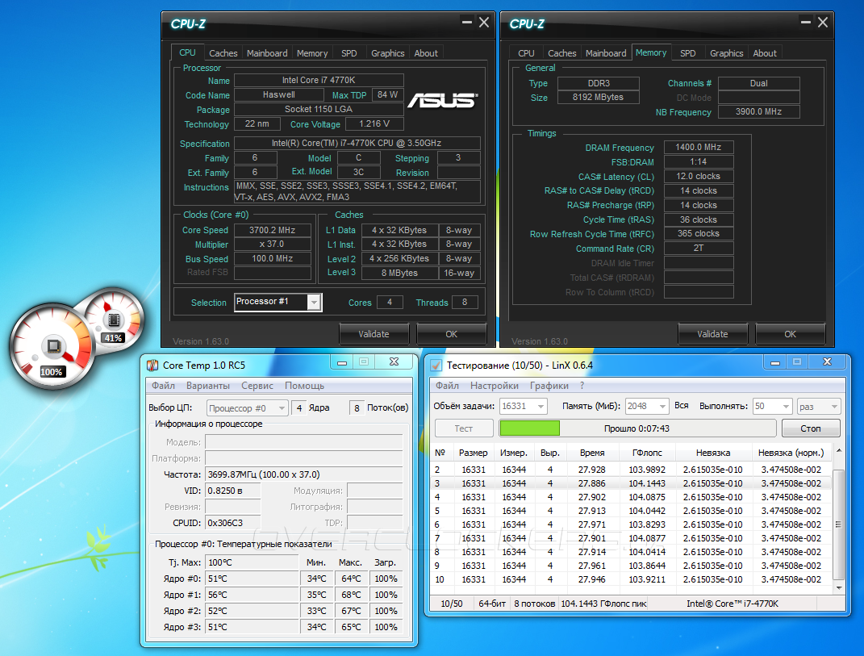
Task: Click the Core Temp title bar icon
Action: (x=152, y=365)
